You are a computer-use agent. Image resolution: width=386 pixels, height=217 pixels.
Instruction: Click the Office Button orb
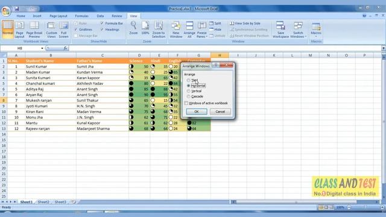[5, 11]
